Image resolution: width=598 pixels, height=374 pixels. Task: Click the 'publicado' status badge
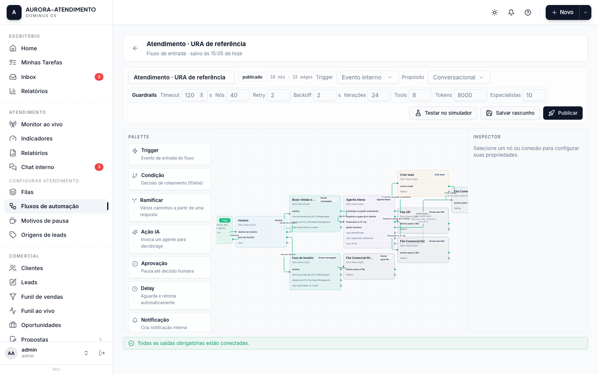pos(252,77)
